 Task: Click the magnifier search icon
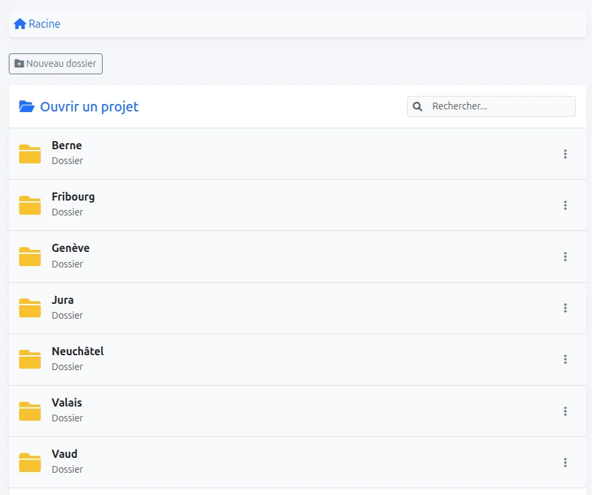(x=418, y=107)
